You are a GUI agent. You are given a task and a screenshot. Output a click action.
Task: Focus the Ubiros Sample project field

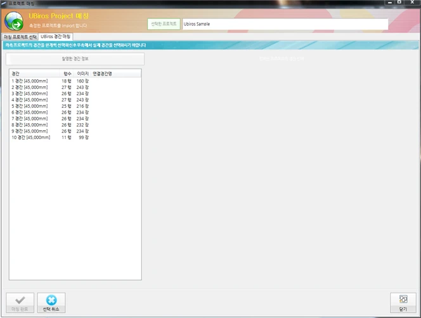pyautogui.click(x=285, y=24)
